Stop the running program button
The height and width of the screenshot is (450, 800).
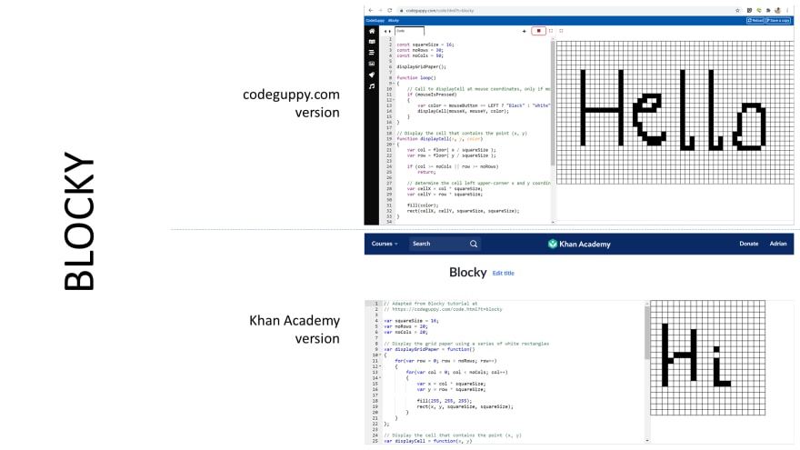pos(538,31)
